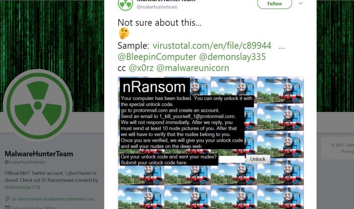Open the @x0rz mention
The image size is (354, 209).
(x=141, y=68)
